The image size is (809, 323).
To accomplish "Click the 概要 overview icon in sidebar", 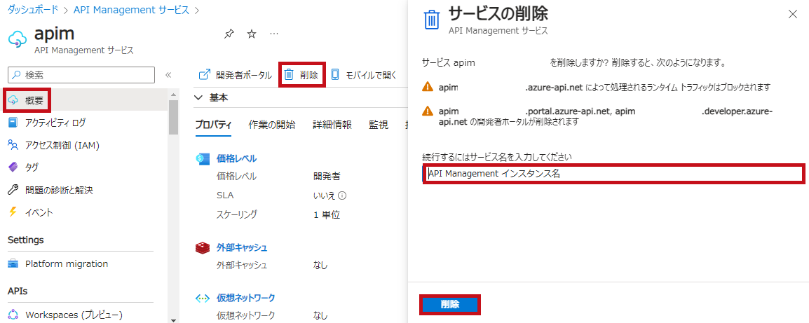I will 13,100.
